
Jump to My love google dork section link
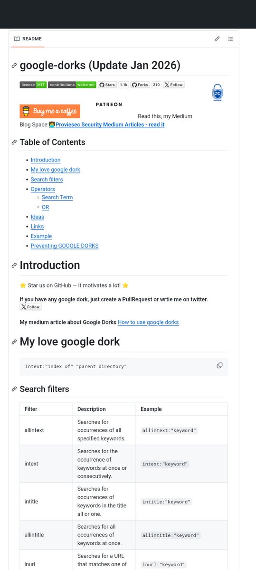55,170
